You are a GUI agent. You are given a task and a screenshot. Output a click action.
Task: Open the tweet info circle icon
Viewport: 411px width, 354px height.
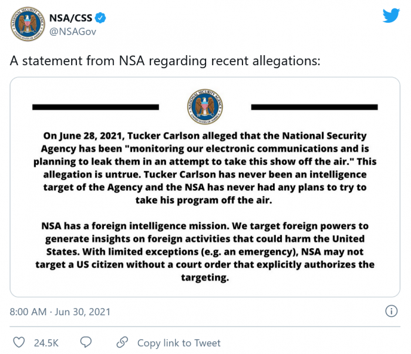click(391, 311)
